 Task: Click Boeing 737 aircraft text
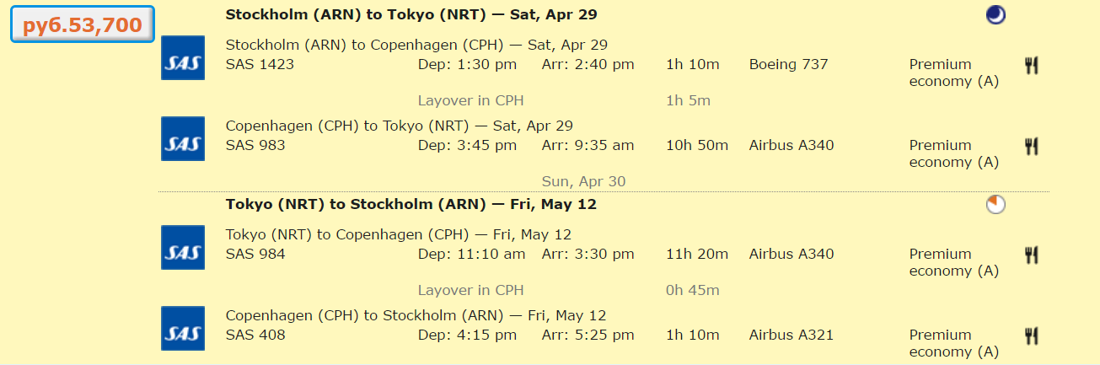tap(789, 64)
